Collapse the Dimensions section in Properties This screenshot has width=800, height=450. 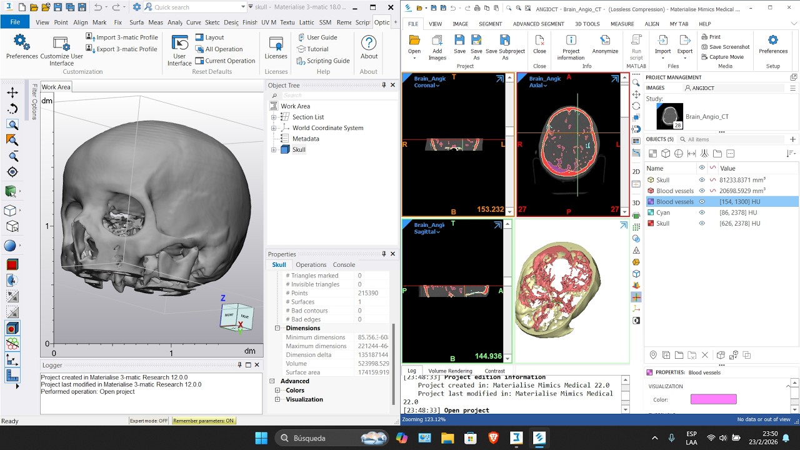pos(277,328)
